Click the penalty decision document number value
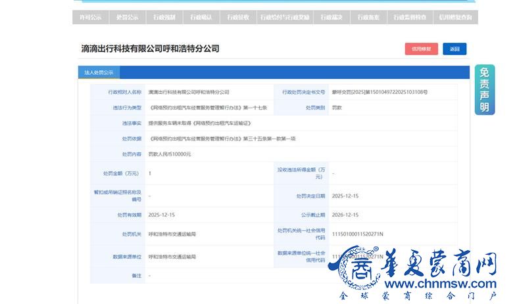513x304 pixels. click(x=379, y=93)
